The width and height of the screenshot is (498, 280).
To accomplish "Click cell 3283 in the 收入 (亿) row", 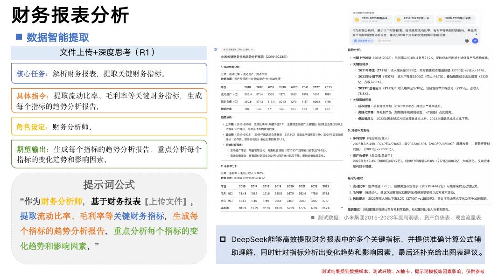I will (302, 201).
